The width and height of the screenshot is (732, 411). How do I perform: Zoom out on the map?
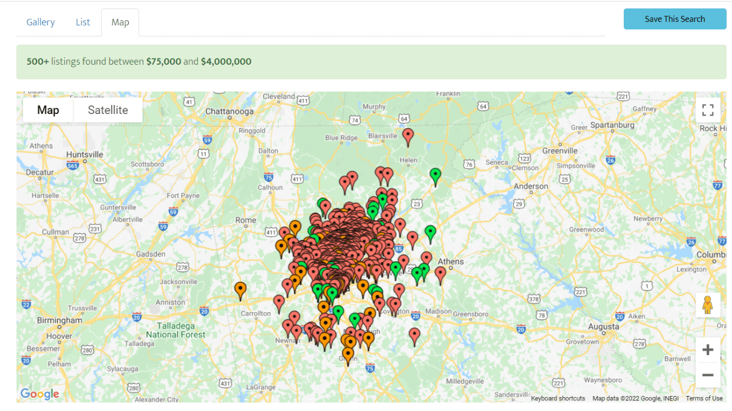707,375
